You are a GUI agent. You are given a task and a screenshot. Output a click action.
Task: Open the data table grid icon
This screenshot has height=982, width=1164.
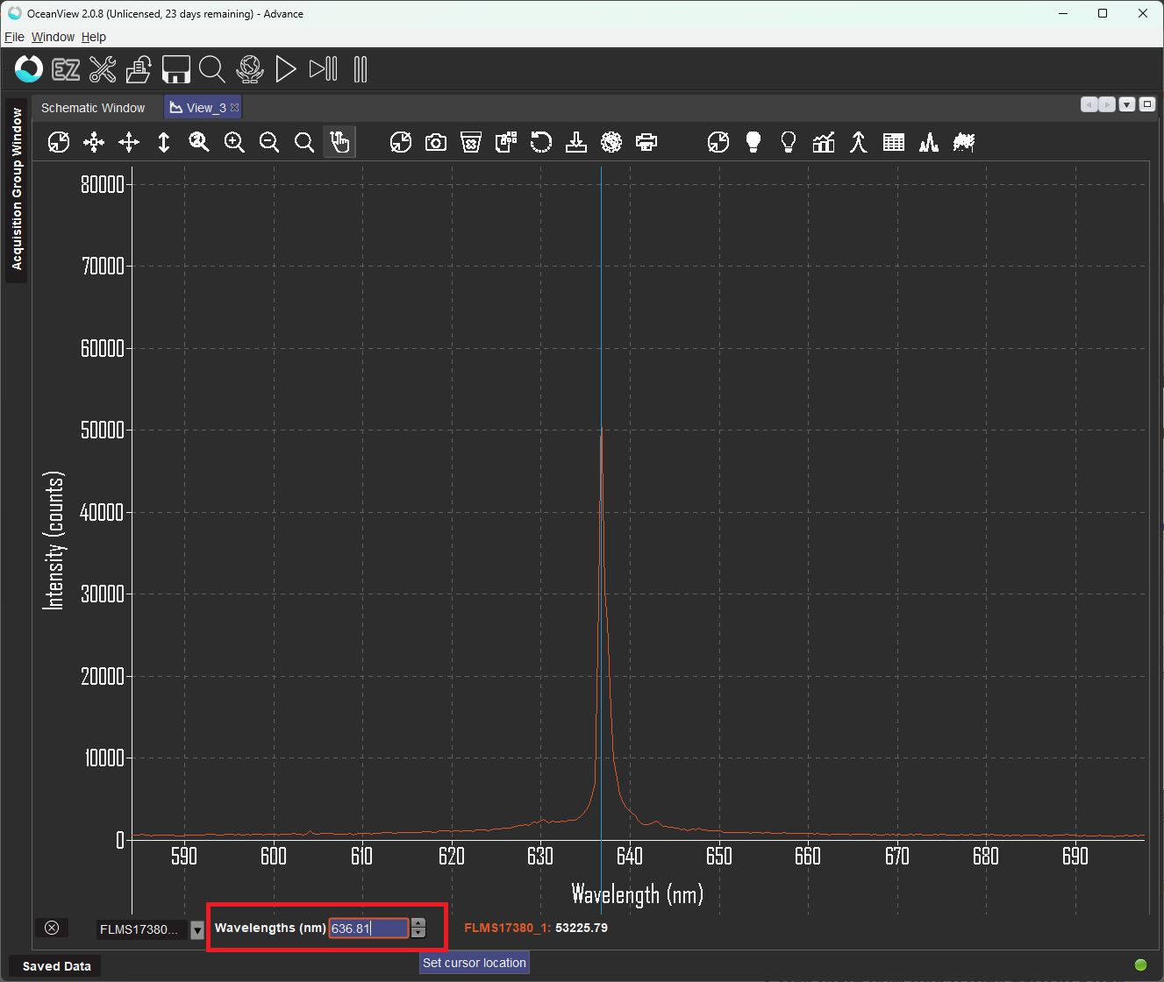coord(894,142)
